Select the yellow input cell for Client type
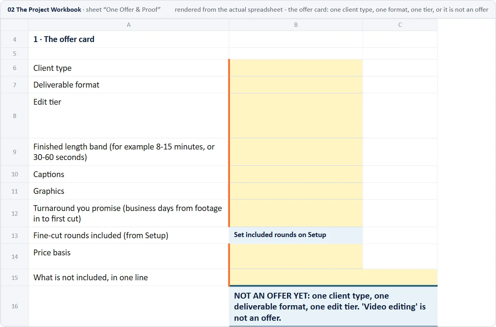The image size is (496, 327). [x=296, y=68]
